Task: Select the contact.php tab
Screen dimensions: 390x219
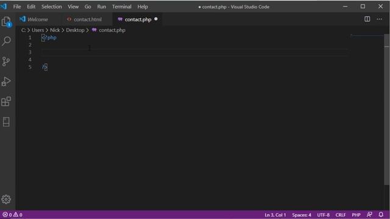Action: tap(138, 19)
